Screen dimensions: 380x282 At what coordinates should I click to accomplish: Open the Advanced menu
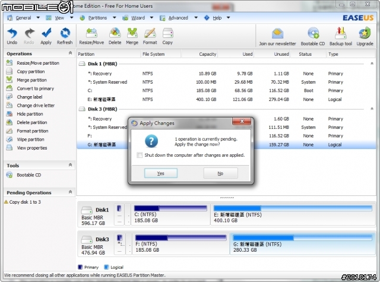(178, 18)
